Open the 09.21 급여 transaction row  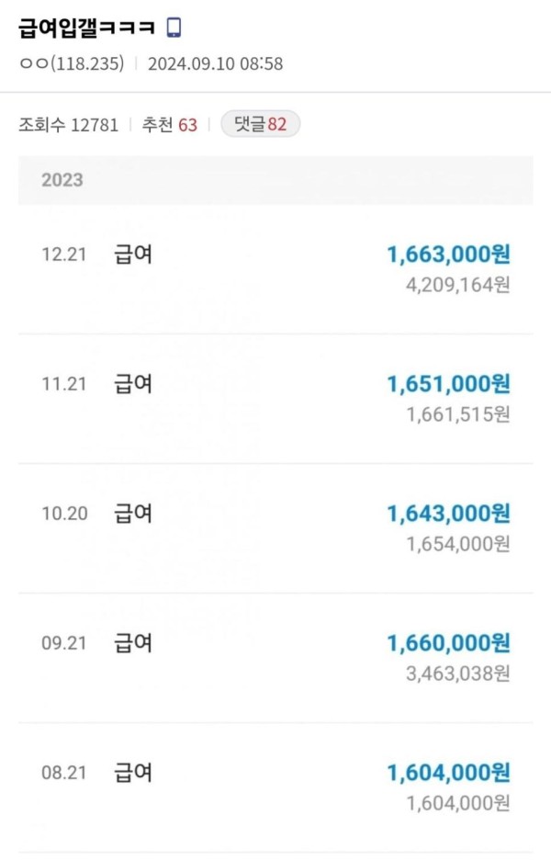click(275, 658)
